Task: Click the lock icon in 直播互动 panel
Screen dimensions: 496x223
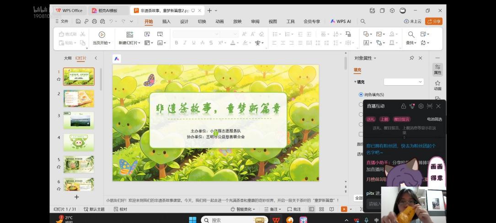Action: pos(404,106)
